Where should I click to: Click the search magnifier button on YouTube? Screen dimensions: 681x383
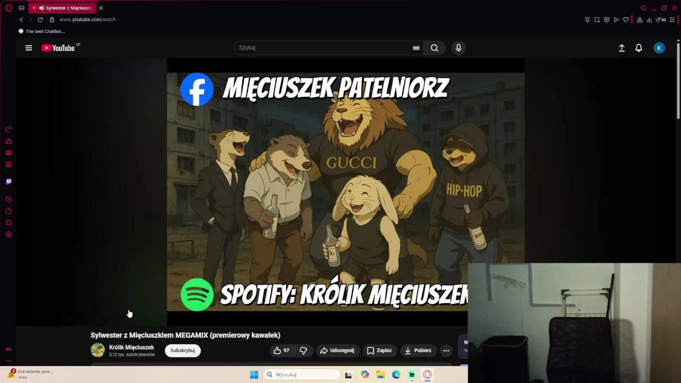click(x=435, y=48)
